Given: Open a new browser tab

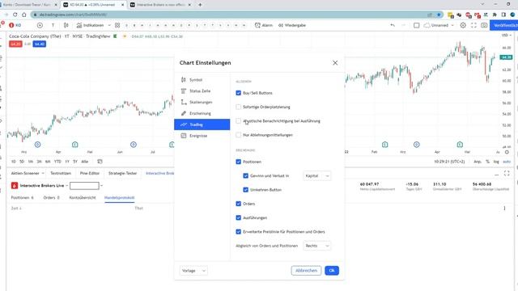Looking at the screenshot, I should [x=200, y=5].
